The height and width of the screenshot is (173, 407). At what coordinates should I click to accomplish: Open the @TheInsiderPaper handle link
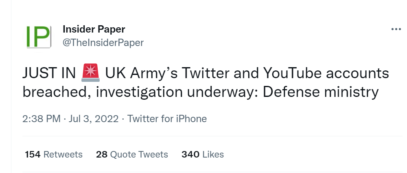coord(103,43)
